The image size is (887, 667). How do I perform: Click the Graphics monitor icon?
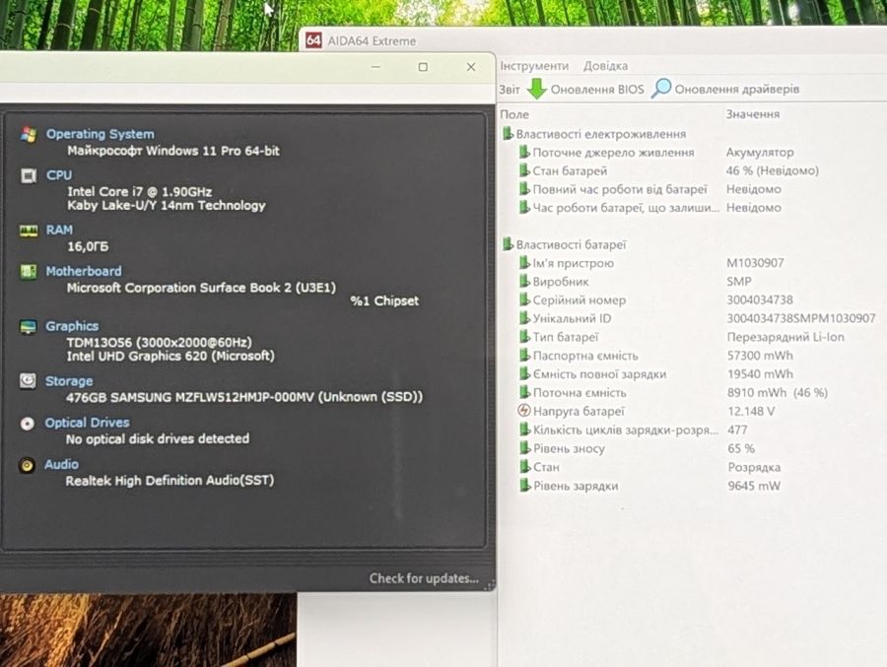[x=28, y=326]
